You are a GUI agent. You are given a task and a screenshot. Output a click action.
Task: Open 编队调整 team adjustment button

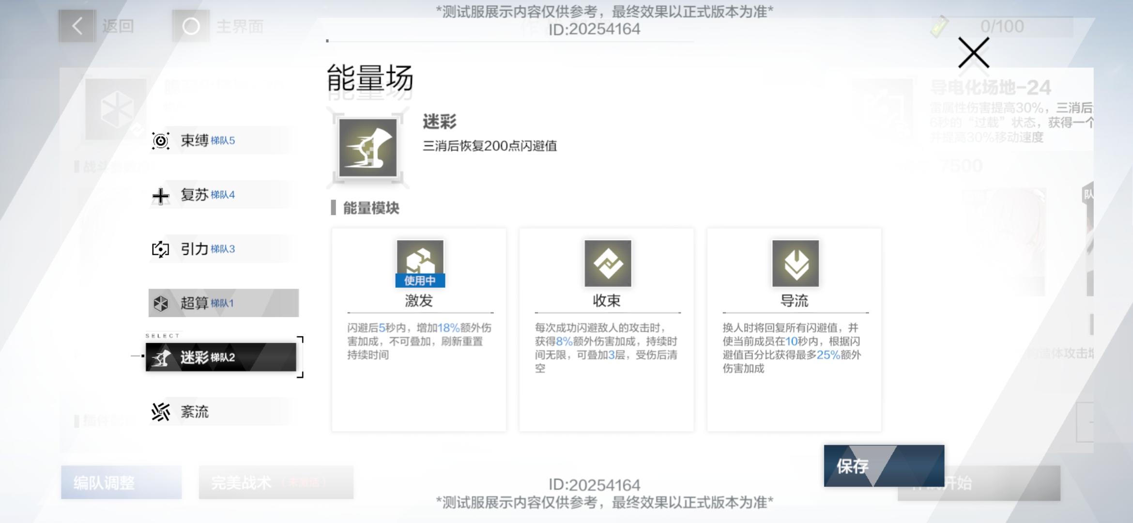tap(122, 482)
